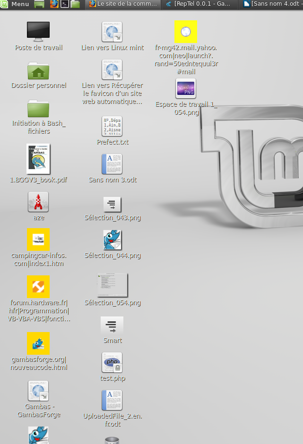Select the forum.hardware.fr shortcut icon
The width and height of the screenshot is (303, 444).
click(38, 287)
